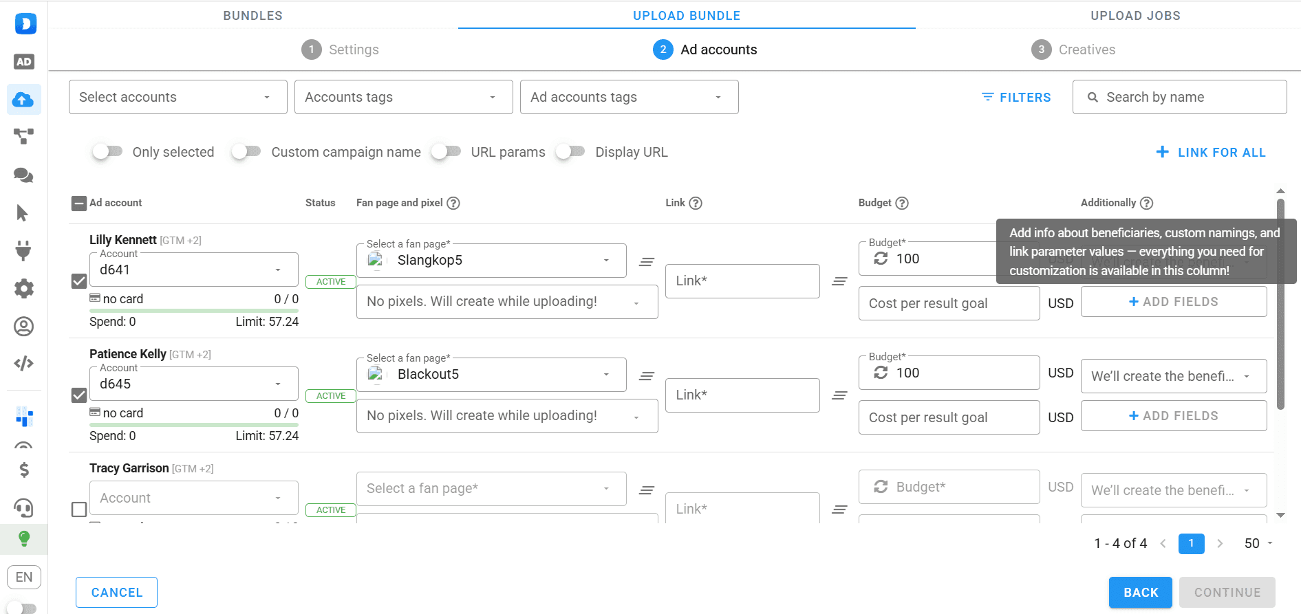Switch to the Upload Jobs tab

click(x=1135, y=16)
